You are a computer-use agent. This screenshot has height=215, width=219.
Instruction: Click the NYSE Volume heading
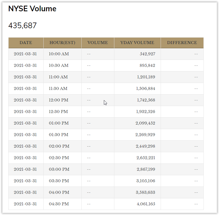click(32, 9)
